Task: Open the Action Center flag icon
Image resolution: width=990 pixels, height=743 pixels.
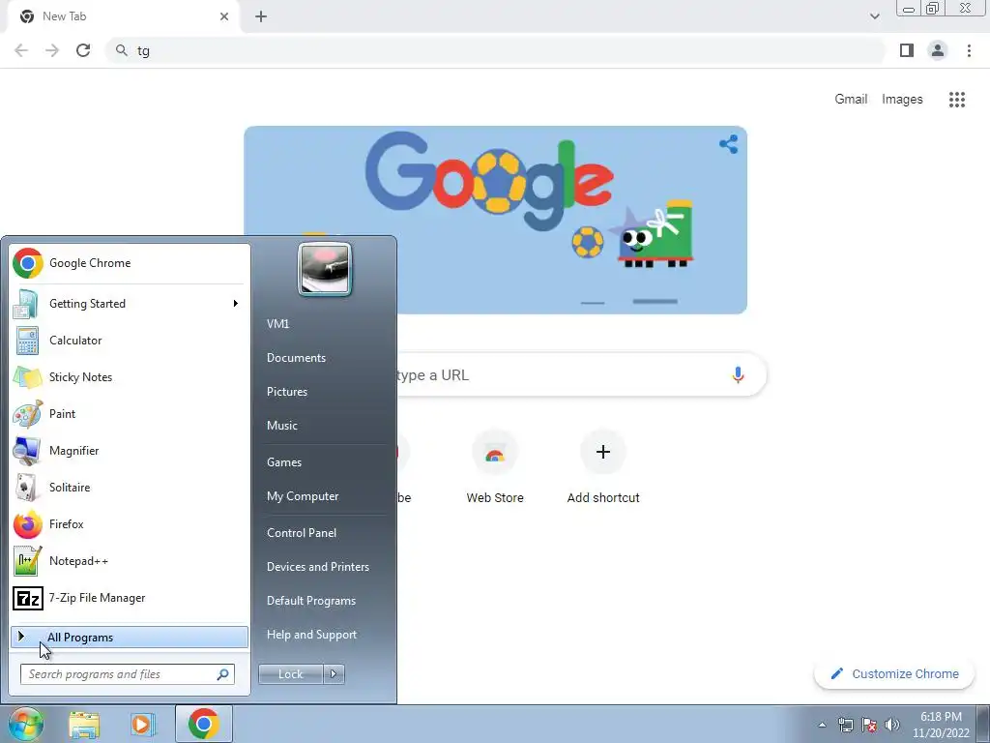Action: click(x=869, y=725)
